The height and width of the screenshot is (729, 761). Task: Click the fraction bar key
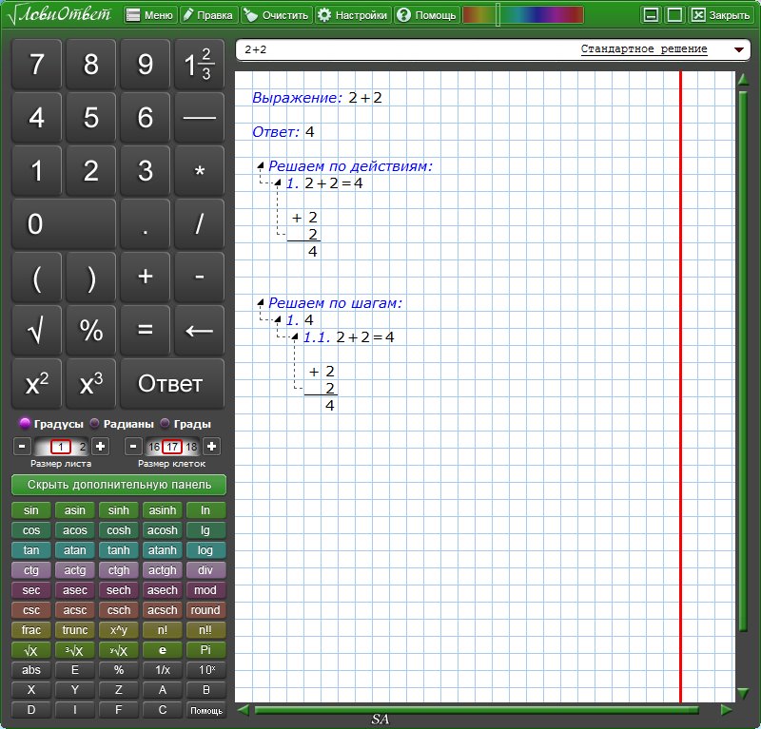tap(199, 118)
